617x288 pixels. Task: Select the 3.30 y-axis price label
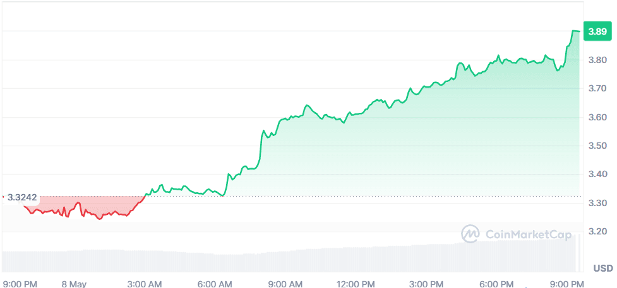(597, 203)
